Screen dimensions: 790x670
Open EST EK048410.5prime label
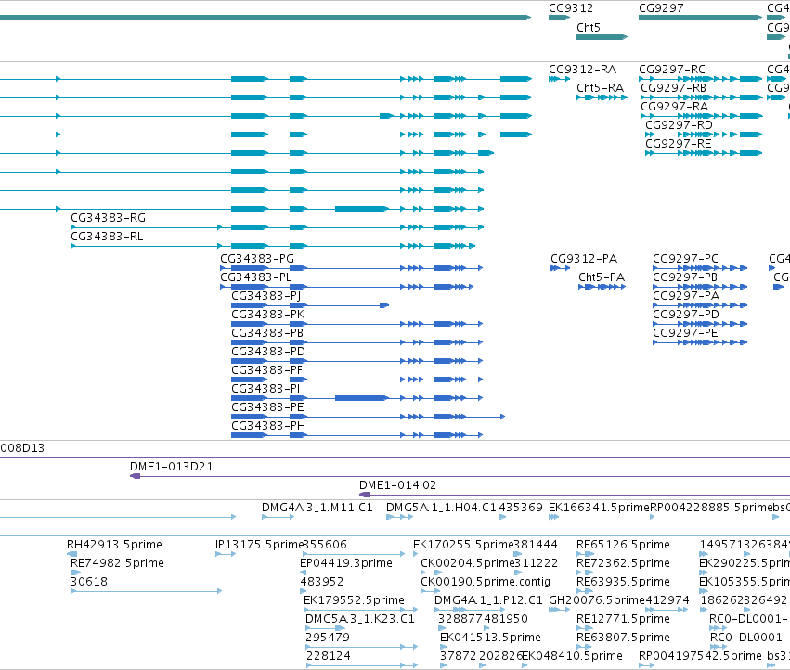[573, 656]
